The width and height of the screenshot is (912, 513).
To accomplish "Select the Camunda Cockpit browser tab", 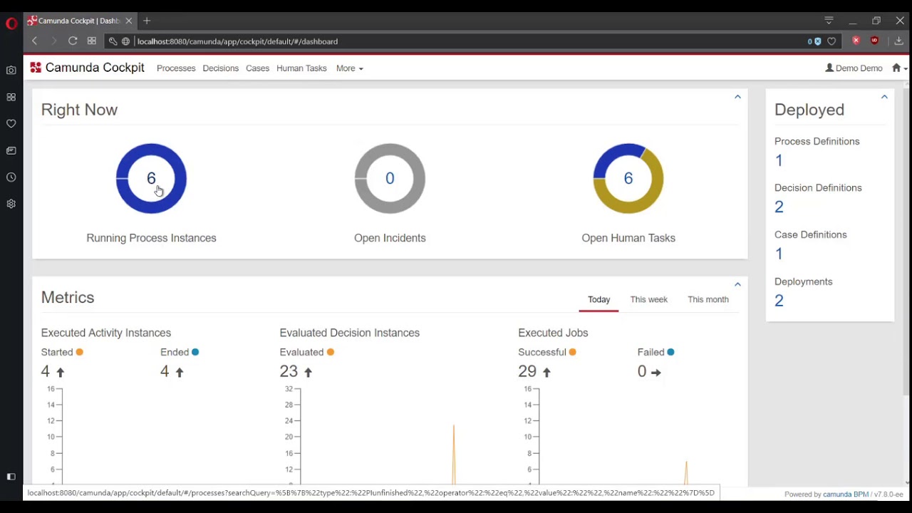I will 79,21.
